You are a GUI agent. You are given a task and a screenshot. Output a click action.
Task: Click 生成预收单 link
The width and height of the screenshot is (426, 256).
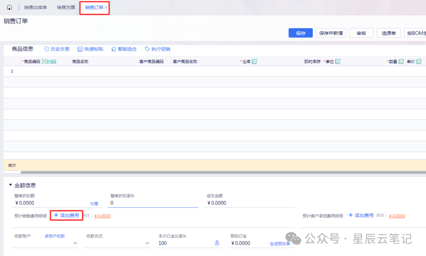[x=280, y=244]
